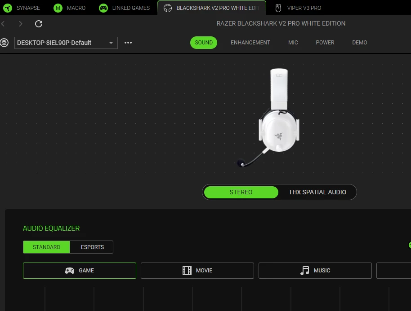Go forward with the right arrow
The image size is (411, 311).
(x=20, y=24)
